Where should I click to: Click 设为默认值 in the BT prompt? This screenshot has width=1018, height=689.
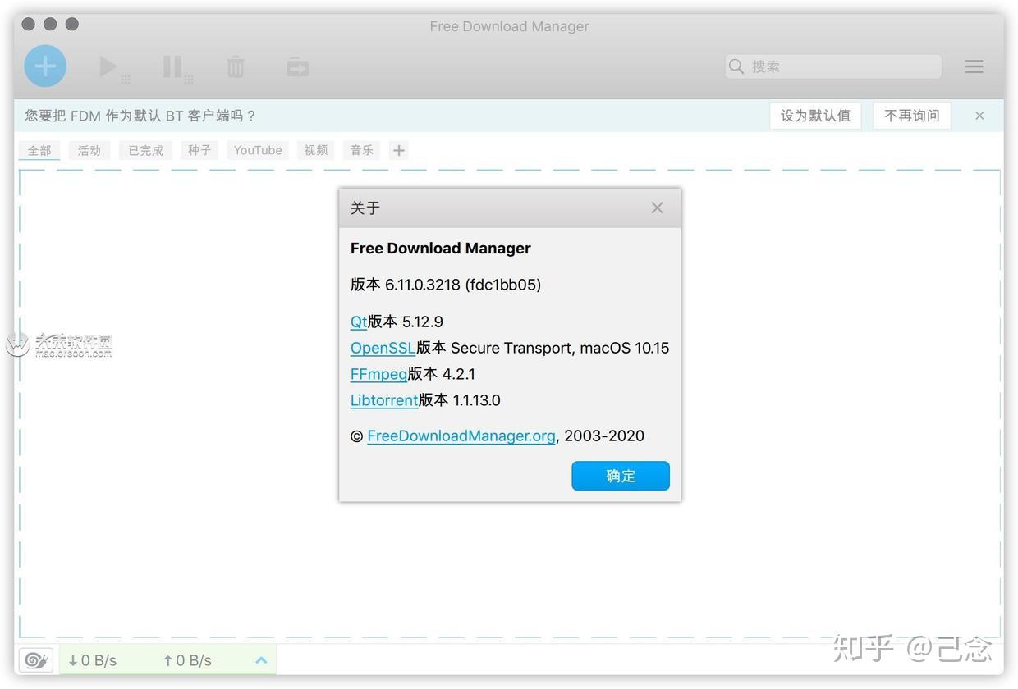click(x=815, y=115)
